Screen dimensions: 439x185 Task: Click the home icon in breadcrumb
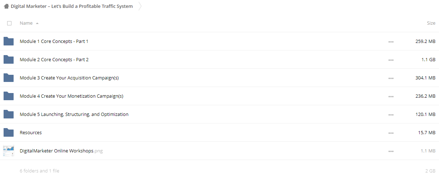point(6,6)
